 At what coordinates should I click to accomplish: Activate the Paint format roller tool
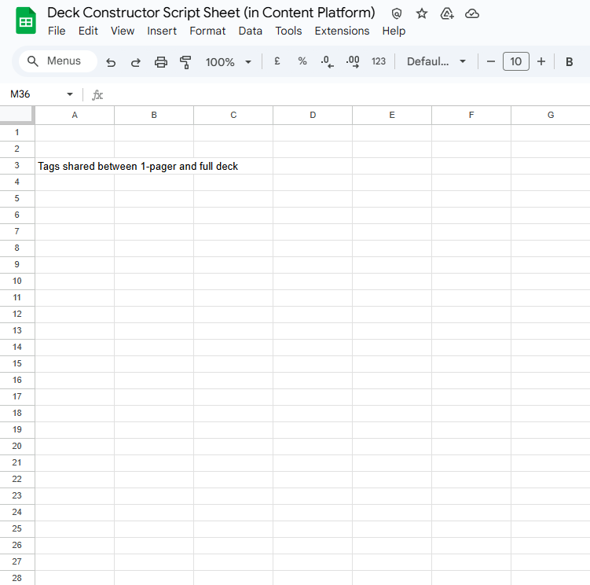point(185,62)
